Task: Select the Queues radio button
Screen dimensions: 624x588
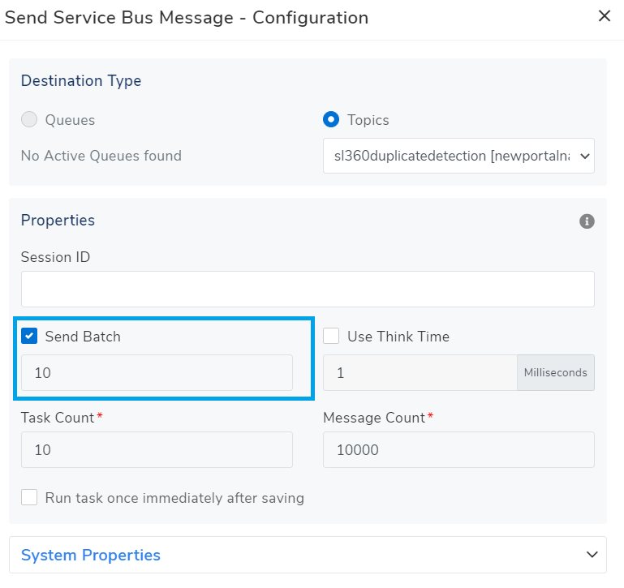Action: [29, 120]
